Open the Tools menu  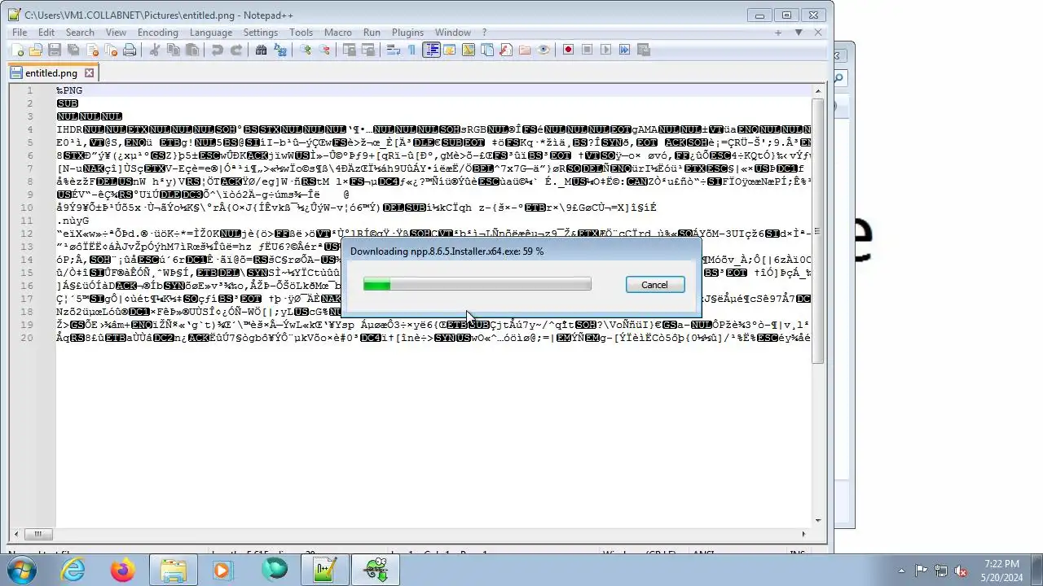point(301,33)
